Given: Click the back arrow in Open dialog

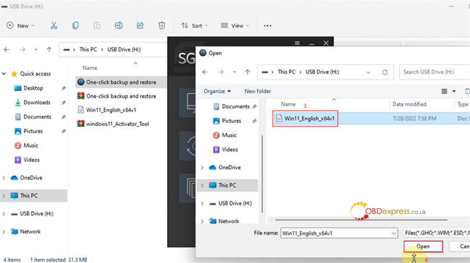Looking at the screenshot, I should [x=205, y=72].
